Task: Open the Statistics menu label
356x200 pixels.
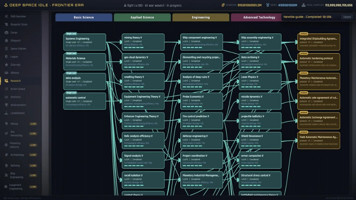Action: pyautogui.click(x=16, y=97)
